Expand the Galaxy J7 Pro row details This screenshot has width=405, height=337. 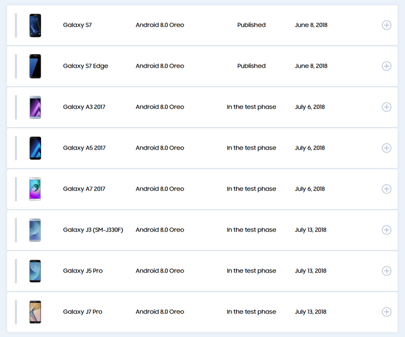coord(386,312)
